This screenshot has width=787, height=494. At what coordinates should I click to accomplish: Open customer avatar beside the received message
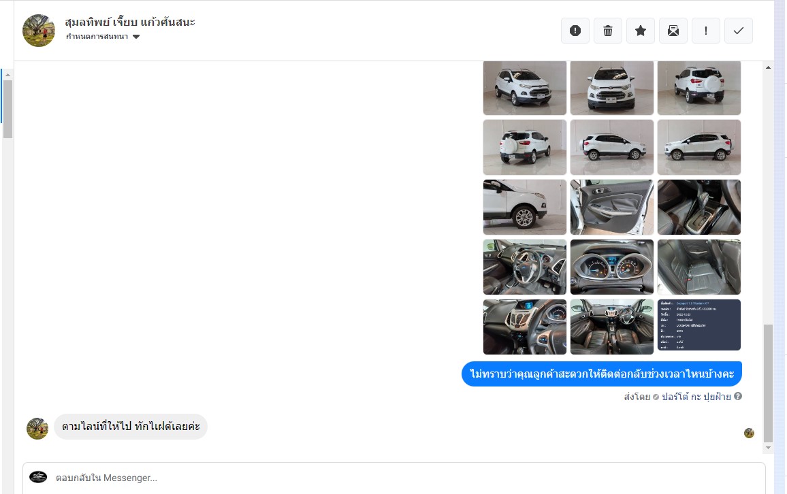click(x=37, y=428)
